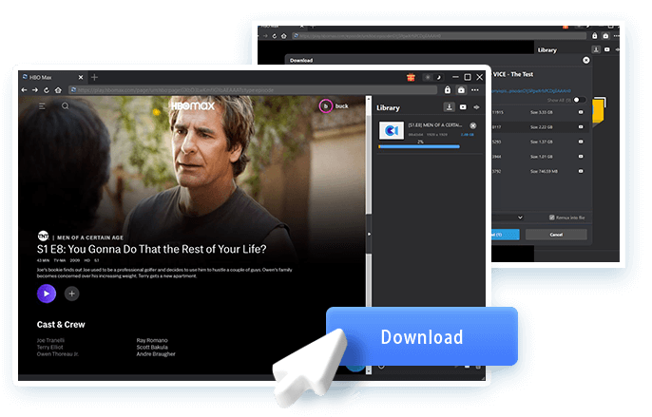Toggle eye icon for Size 3.33 GB row
The image size is (652, 417).
581,112
